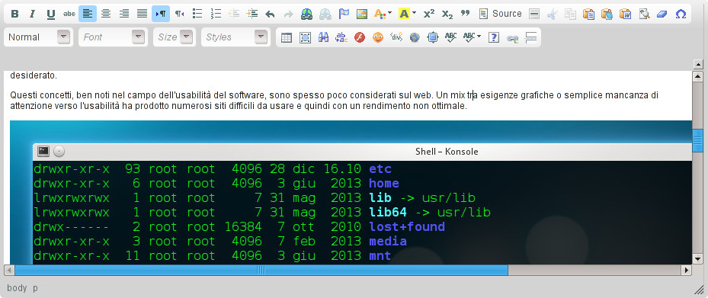Open the Normal paragraph format dropdown
Viewport: 708px width, 298px height.
pos(38,37)
